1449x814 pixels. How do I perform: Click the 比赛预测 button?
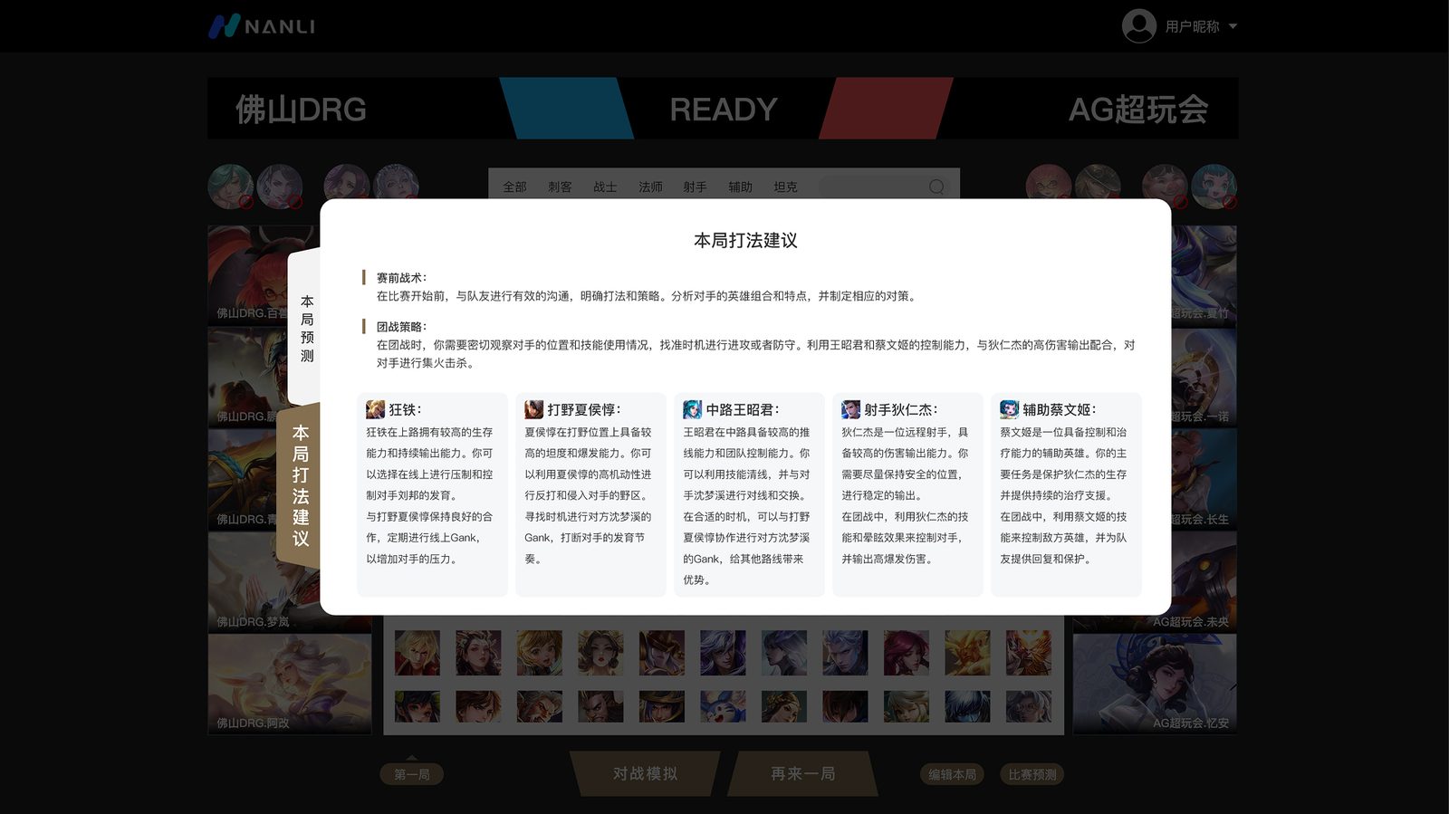coord(1032,774)
